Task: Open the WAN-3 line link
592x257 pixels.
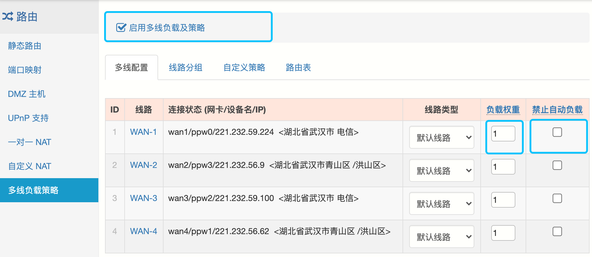Action: point(143,198)
